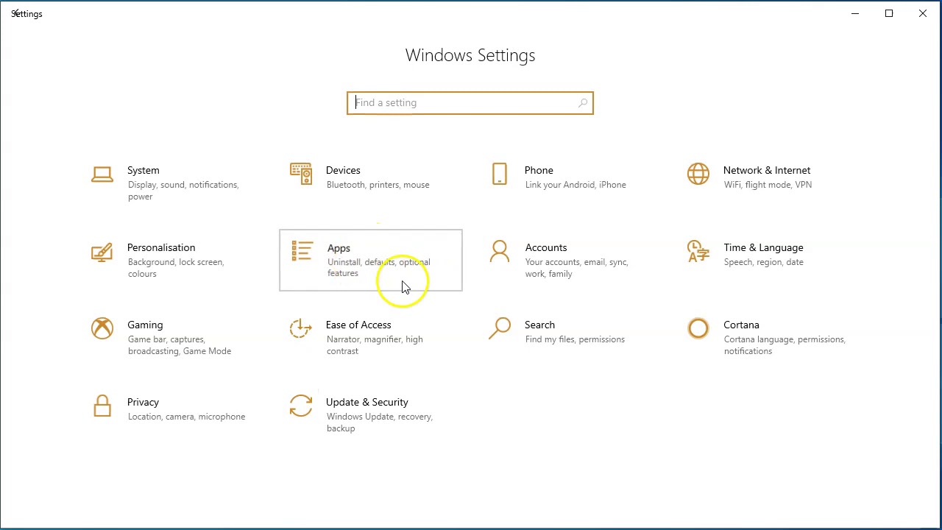Click the Search category label
The width and height of the screenshot is (942, 530).
pos(539,325)
